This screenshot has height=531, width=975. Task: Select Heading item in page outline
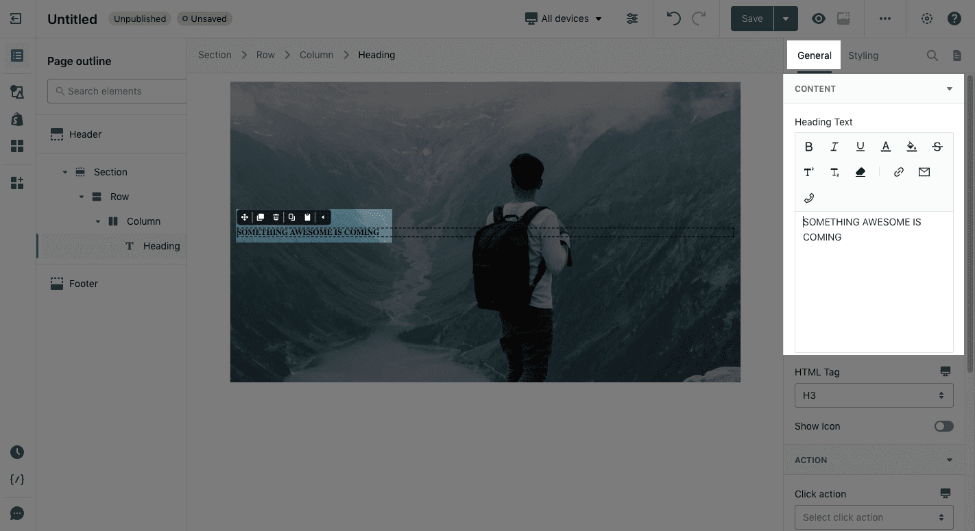coord(161,246)
